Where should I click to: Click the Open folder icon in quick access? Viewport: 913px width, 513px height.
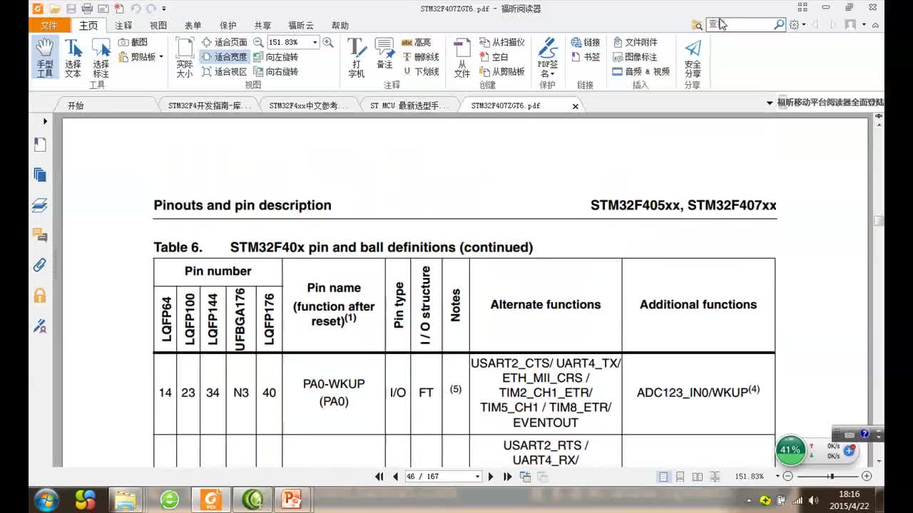(53, 9)
